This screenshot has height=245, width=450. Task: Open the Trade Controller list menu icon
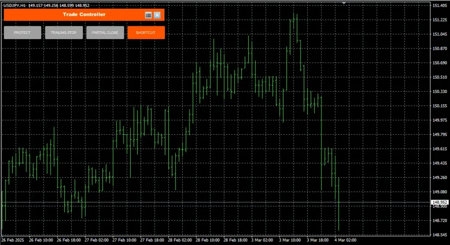(149, 15)
